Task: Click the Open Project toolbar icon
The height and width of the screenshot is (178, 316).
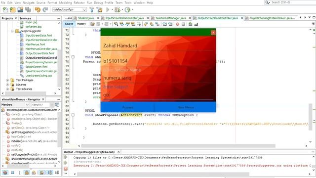Action: [20, 9]
